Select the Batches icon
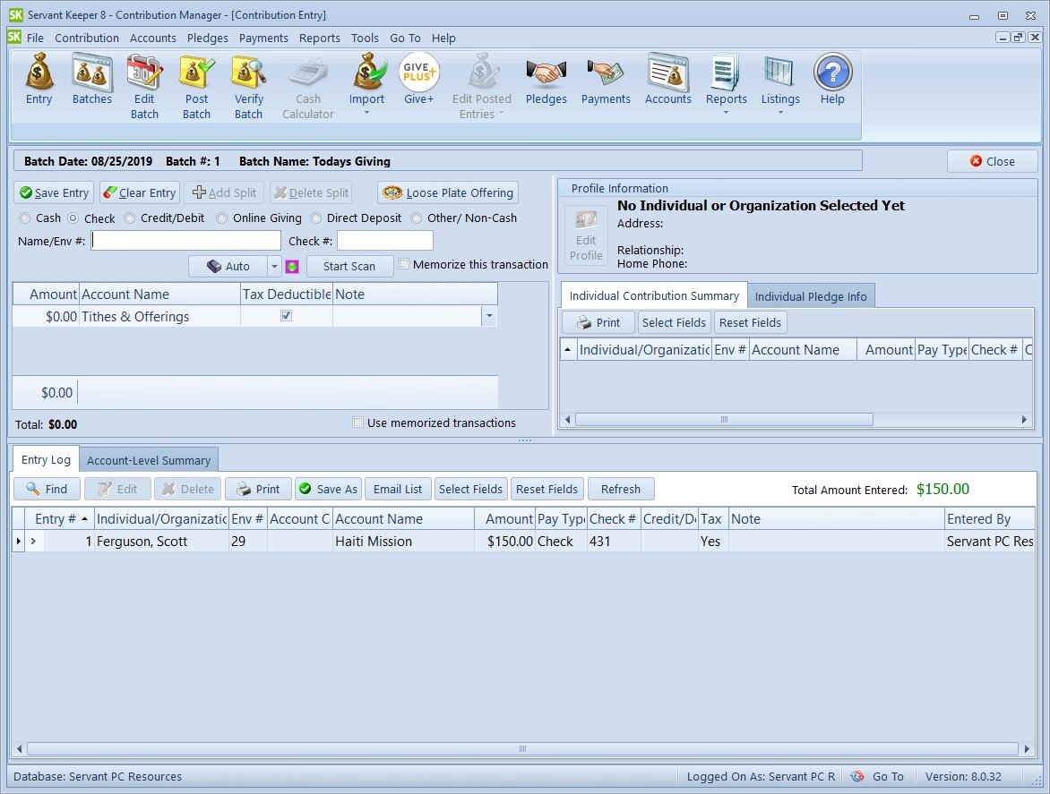 (x=91, y=81)
